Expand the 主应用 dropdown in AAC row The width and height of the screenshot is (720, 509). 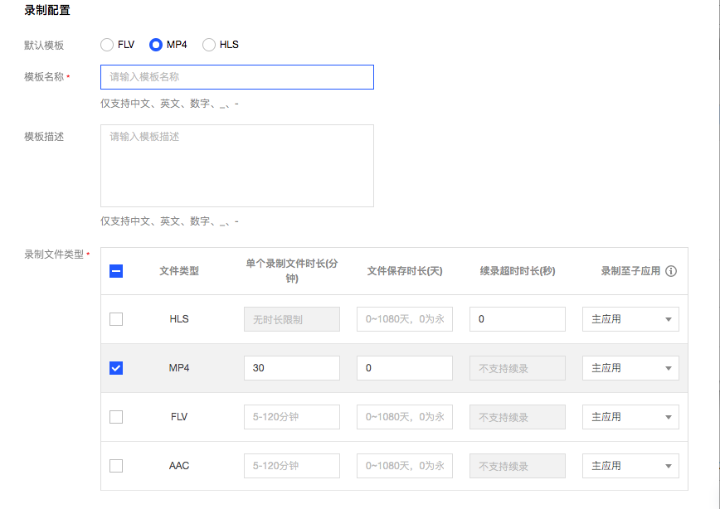[630, 466]
